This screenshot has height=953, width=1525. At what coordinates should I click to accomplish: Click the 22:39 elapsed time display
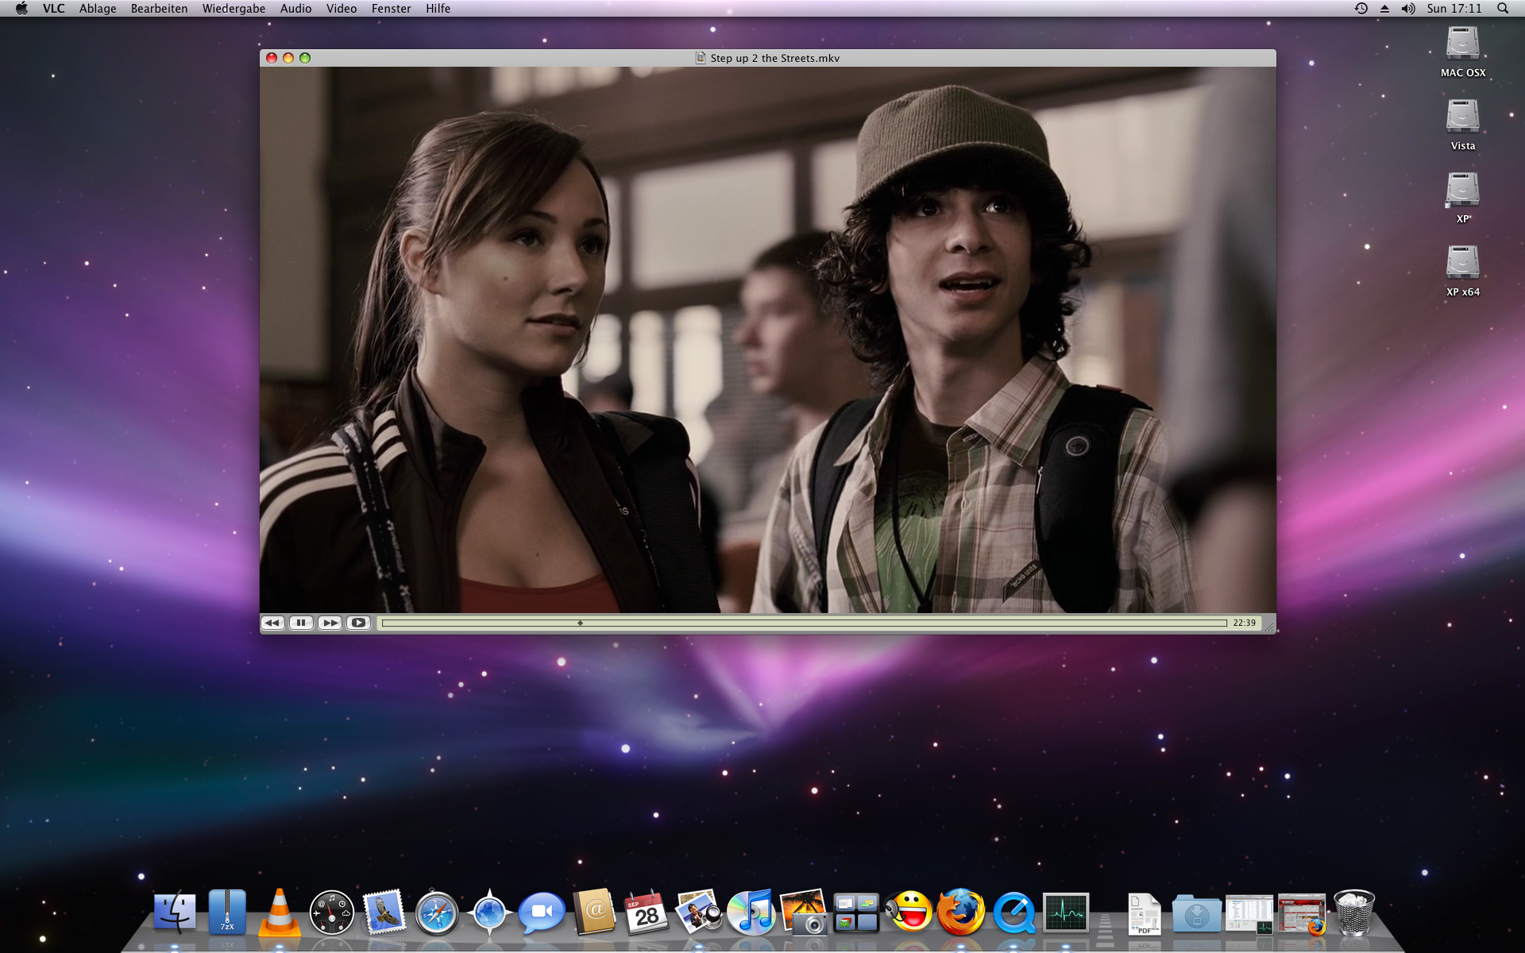click(1245, 623)
